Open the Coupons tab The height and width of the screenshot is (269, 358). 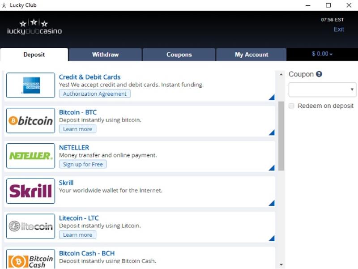pyautogui.click(x=179, y=55)
